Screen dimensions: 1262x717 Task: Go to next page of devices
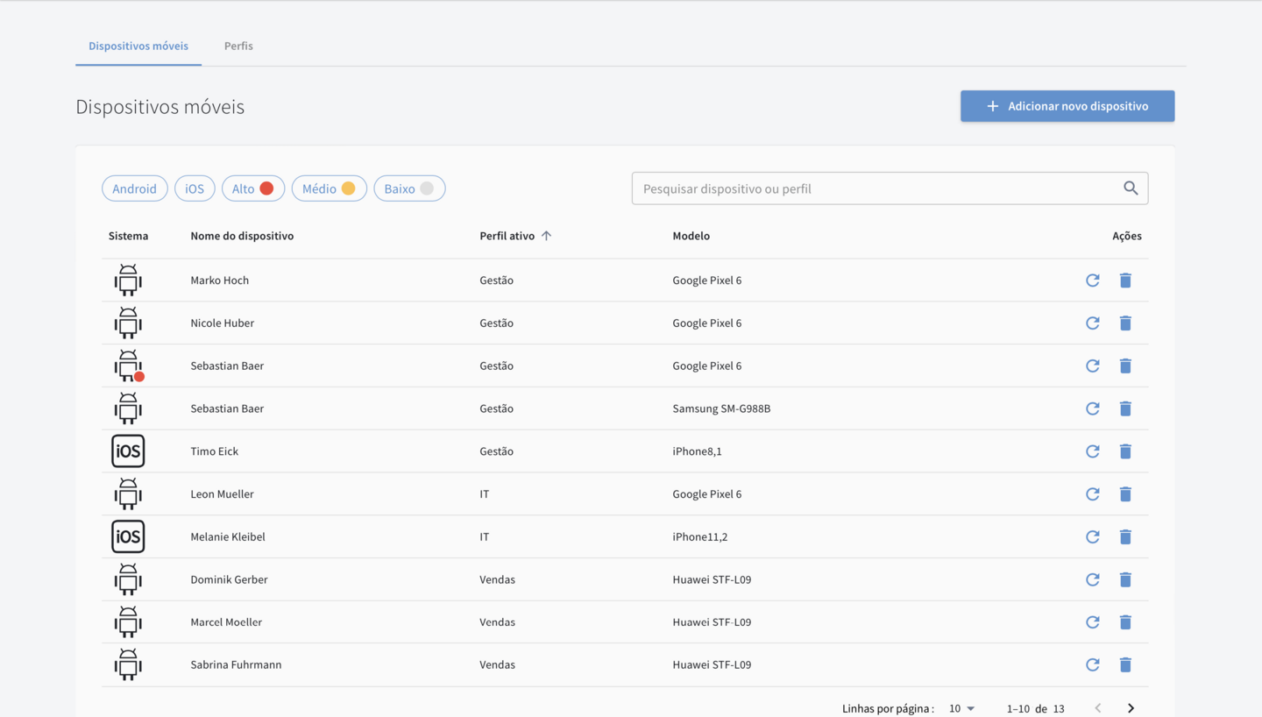[1131, 708]
